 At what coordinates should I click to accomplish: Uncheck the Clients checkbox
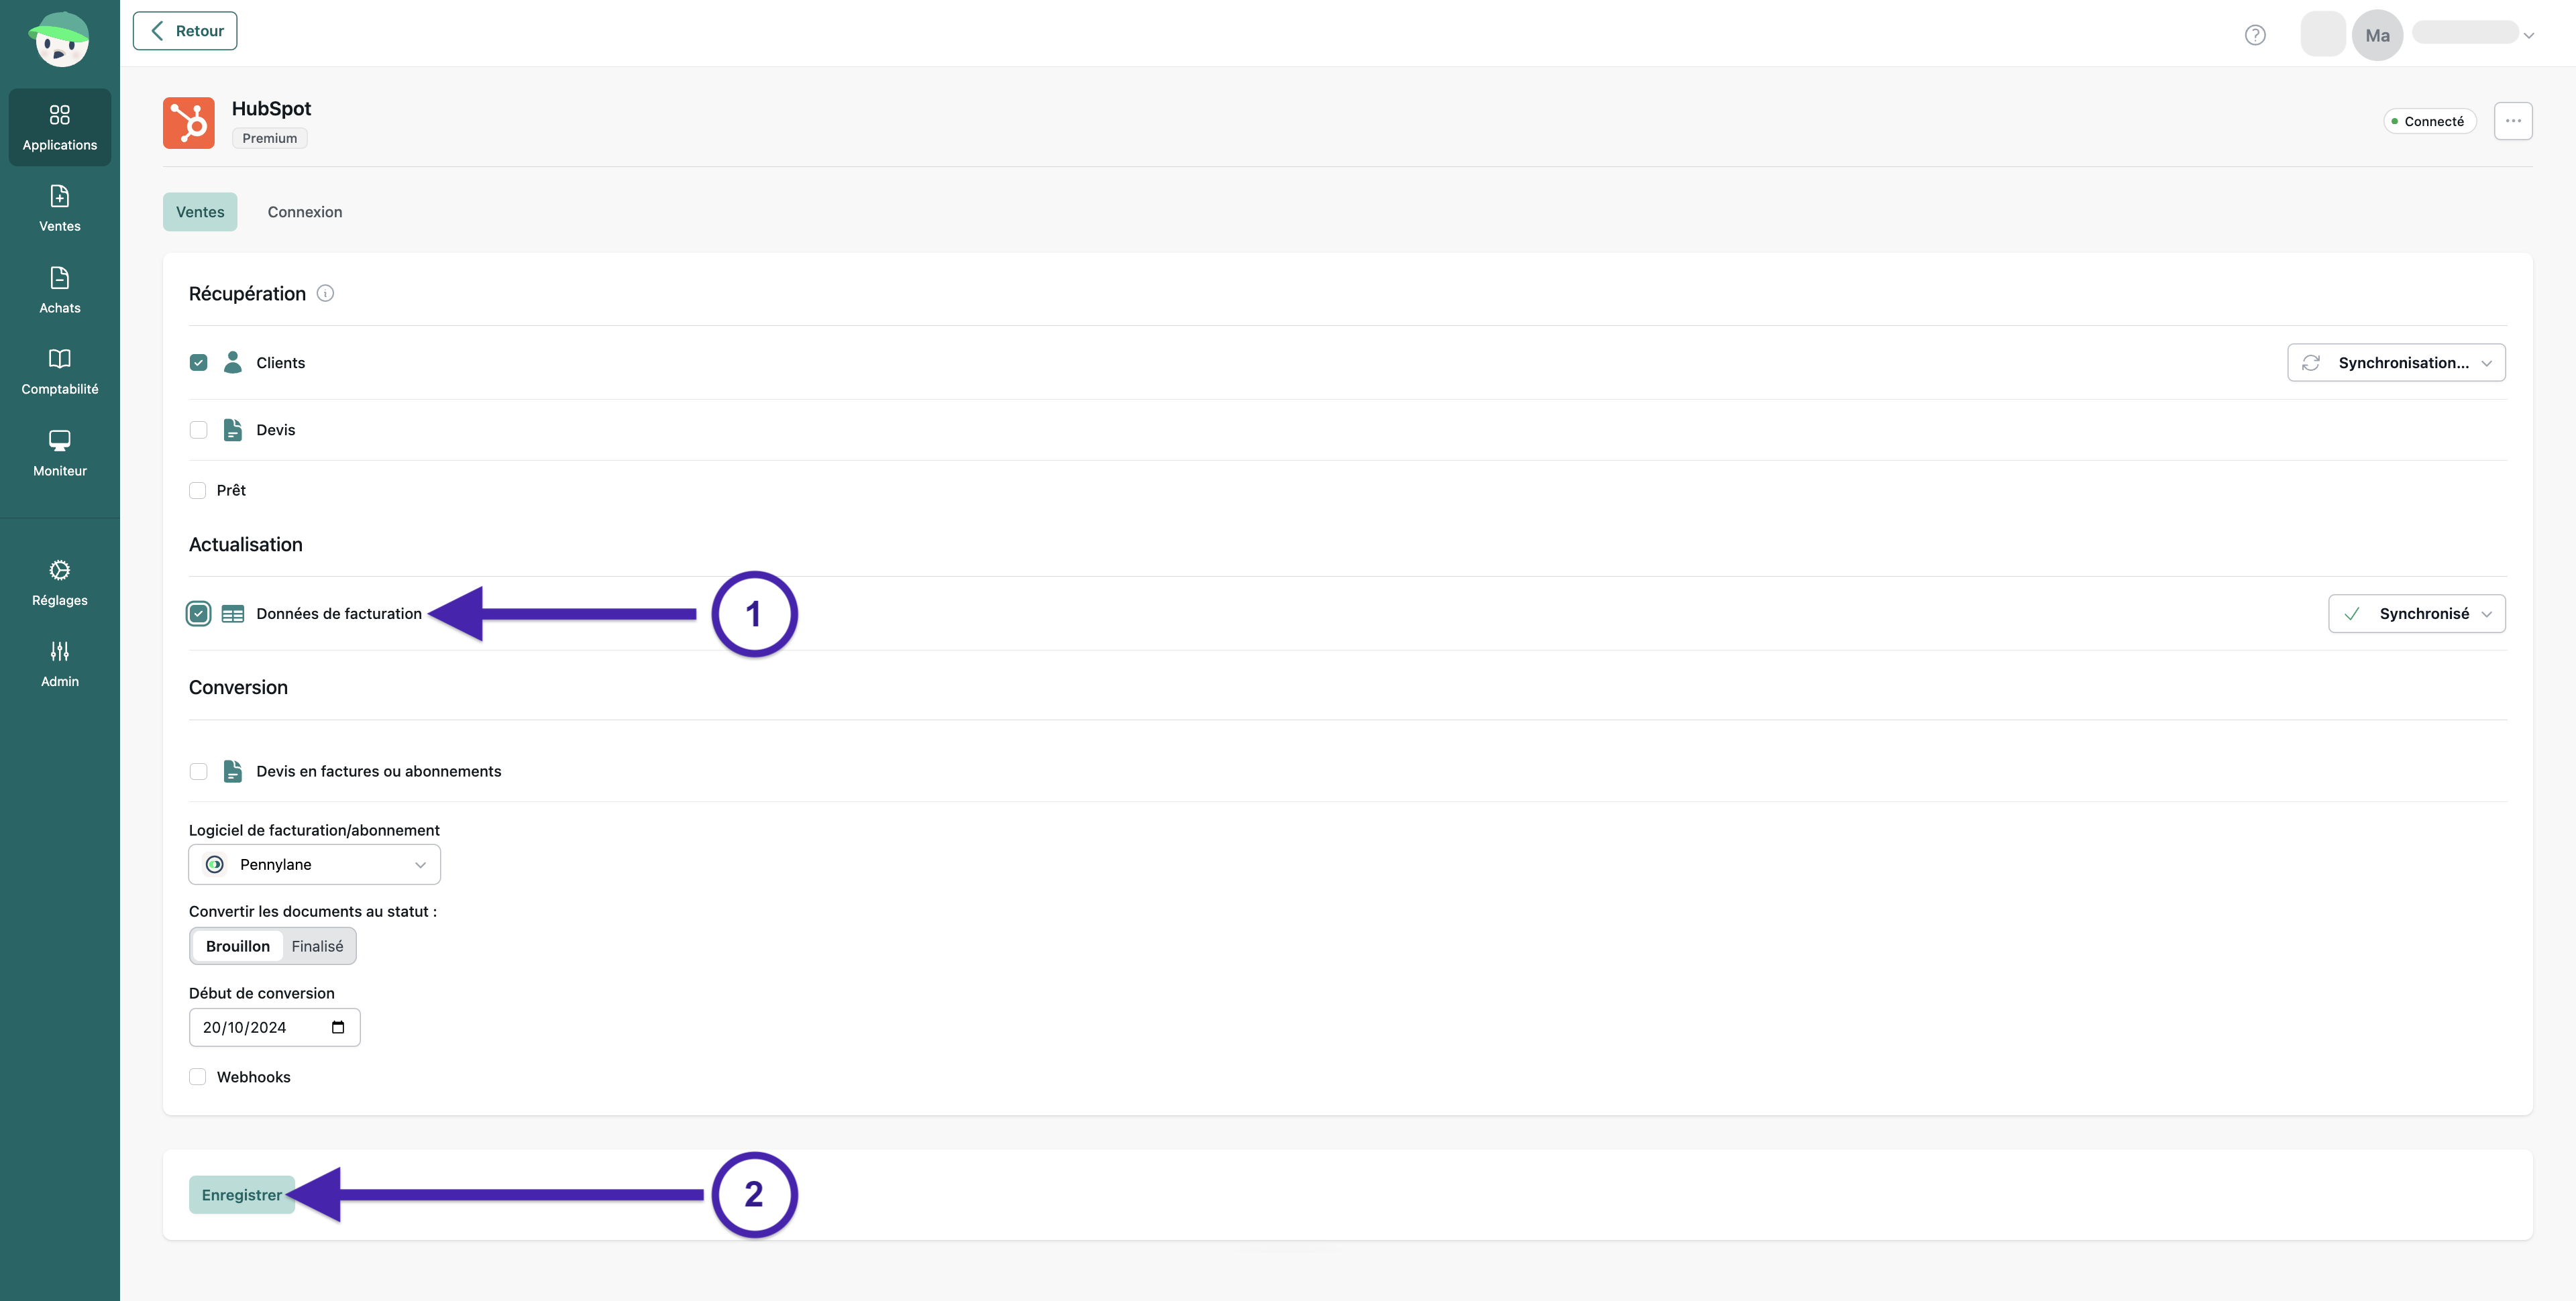(x=198, y=363)
